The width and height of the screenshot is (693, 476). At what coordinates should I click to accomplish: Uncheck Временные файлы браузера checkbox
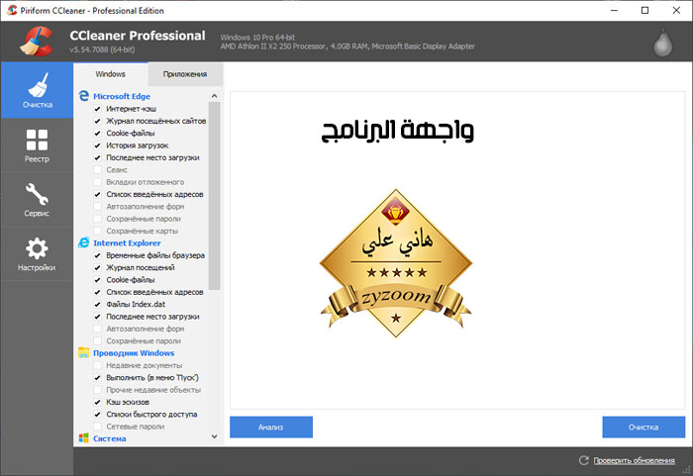coord(98,255)
